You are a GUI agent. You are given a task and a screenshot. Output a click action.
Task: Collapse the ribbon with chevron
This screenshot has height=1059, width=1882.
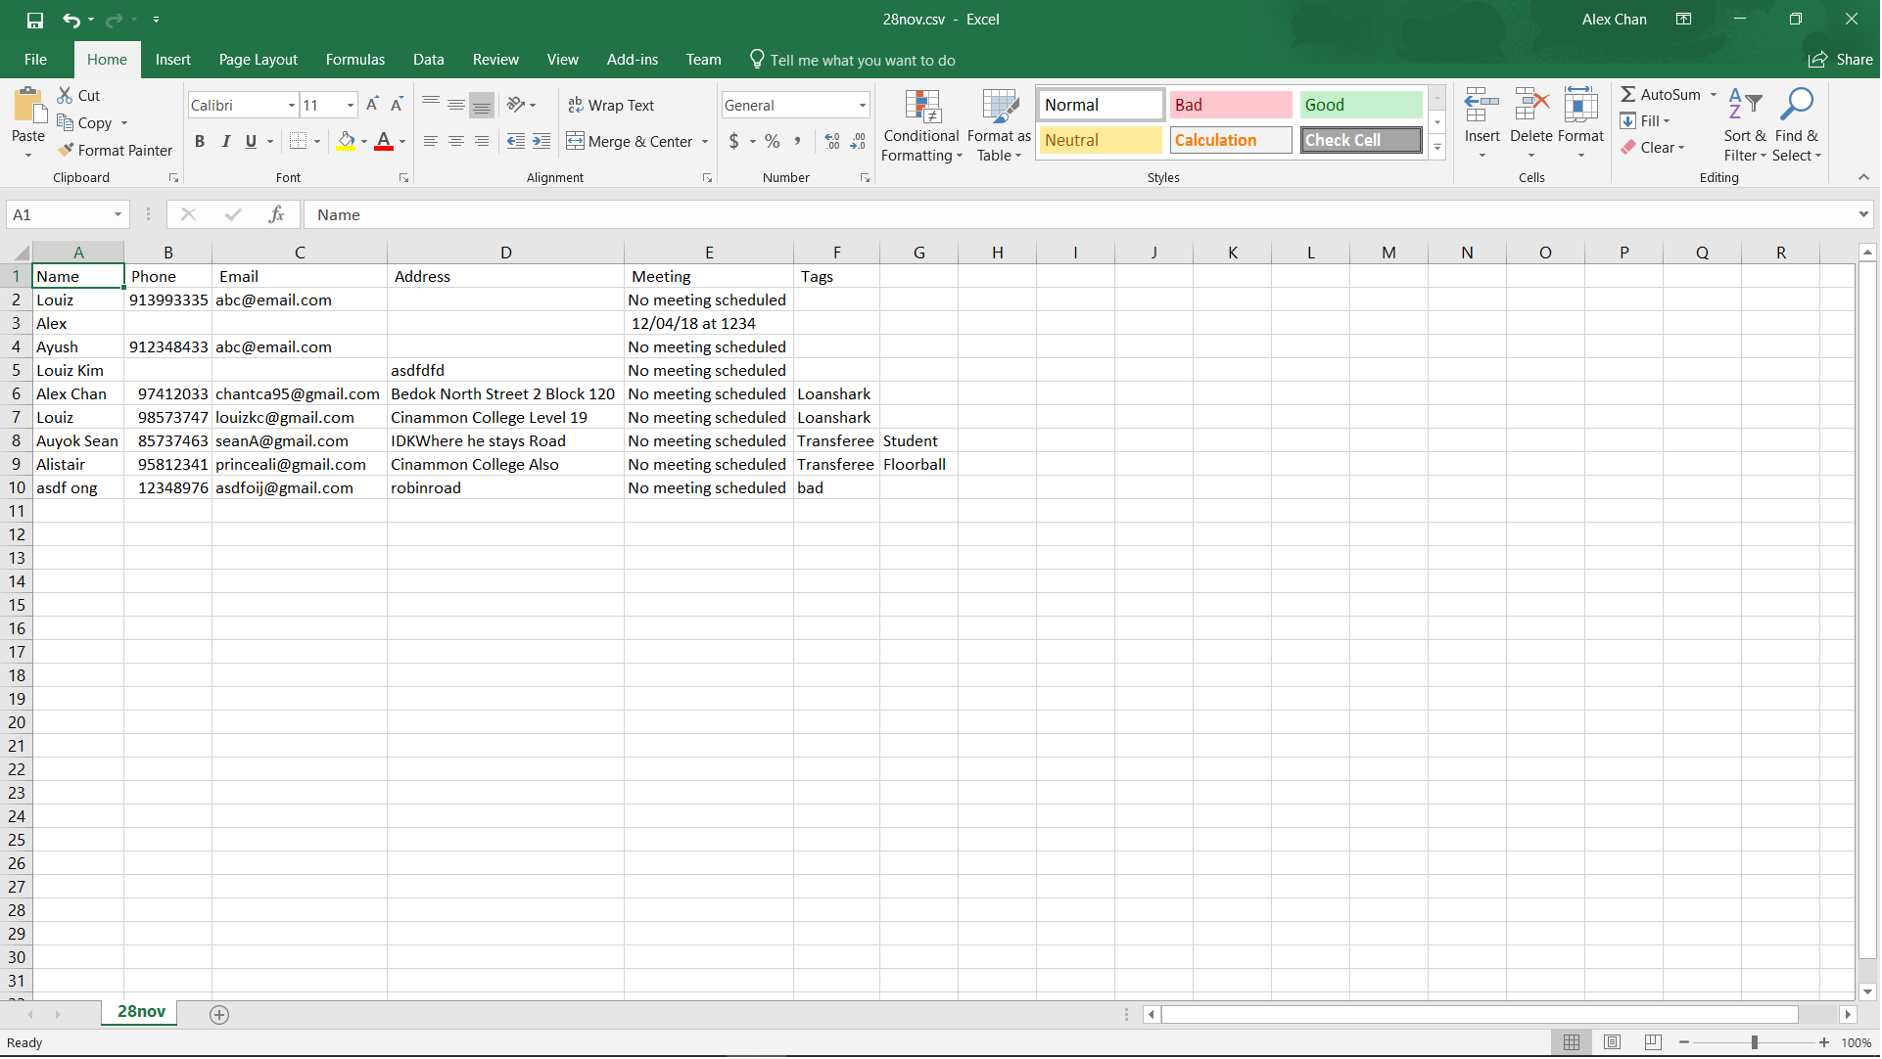click(1864, 177)
